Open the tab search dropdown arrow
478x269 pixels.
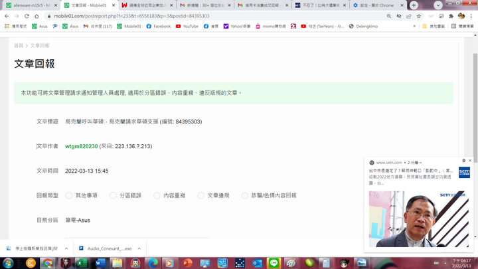438,5
